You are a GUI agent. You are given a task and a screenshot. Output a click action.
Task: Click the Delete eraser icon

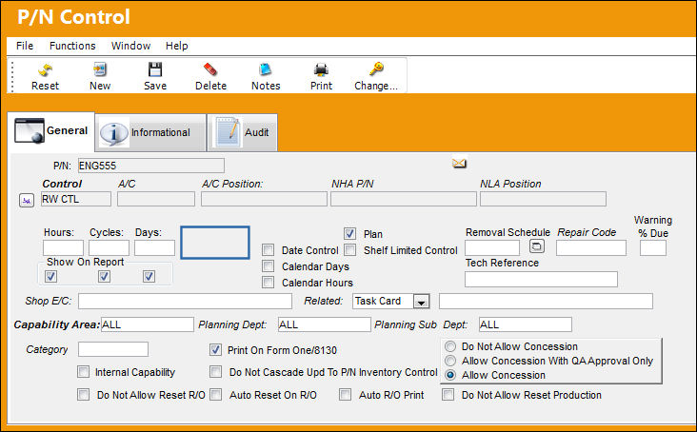point(210,69)
